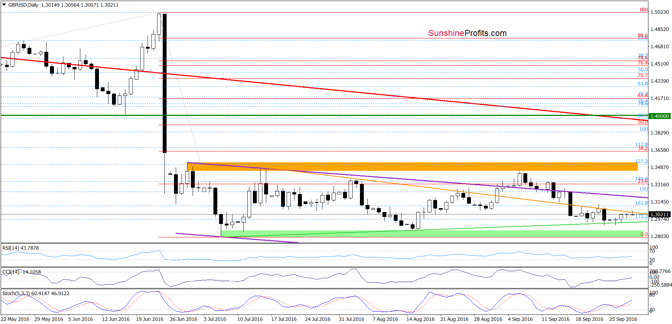The width and height of the screenshot is (672, 324).
Task: Select the 1.41710 price axis label
Action: point(660,98)
